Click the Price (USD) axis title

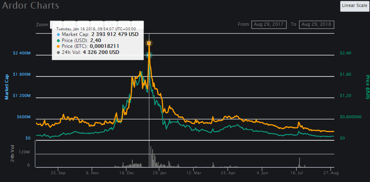pyautogui.click(x=367, y=87)
